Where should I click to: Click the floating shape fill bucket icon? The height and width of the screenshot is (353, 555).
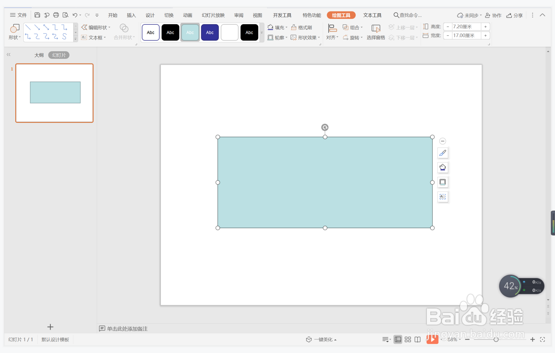pyautogui.click(x=442, y=167)
